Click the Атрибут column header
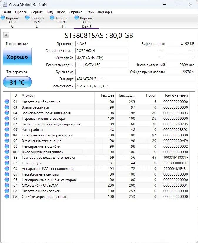Viewport: 198px width, 243px height. tap(57, 95)
